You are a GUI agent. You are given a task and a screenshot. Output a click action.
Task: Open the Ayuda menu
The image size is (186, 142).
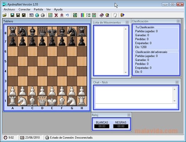(x=58, y=9)
